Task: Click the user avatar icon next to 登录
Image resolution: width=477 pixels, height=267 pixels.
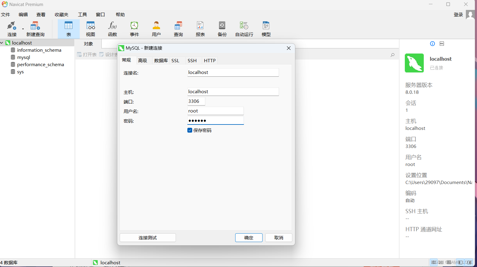Action: tap(470, 14)
